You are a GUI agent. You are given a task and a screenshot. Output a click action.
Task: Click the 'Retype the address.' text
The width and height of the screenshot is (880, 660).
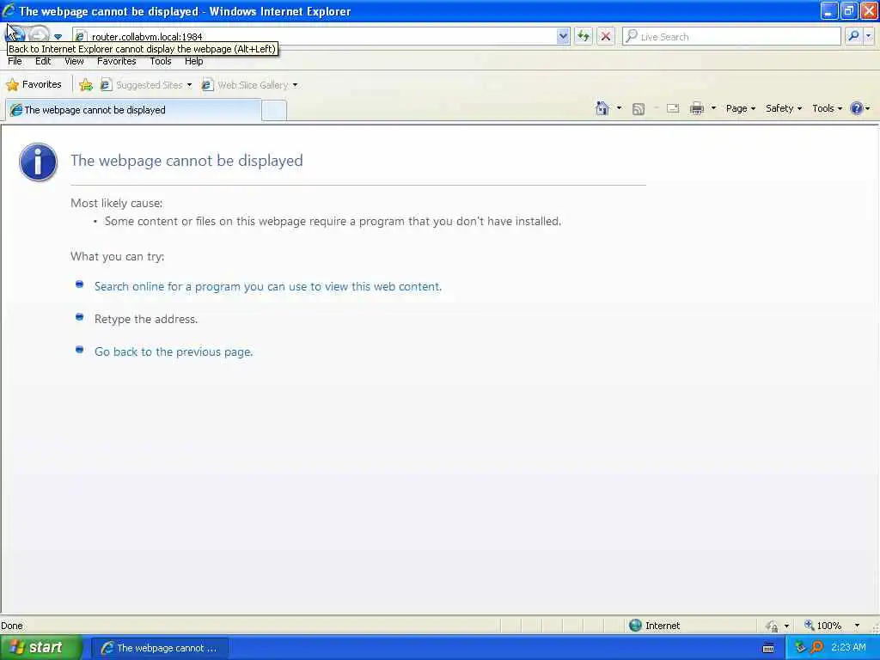coord(146,319)
